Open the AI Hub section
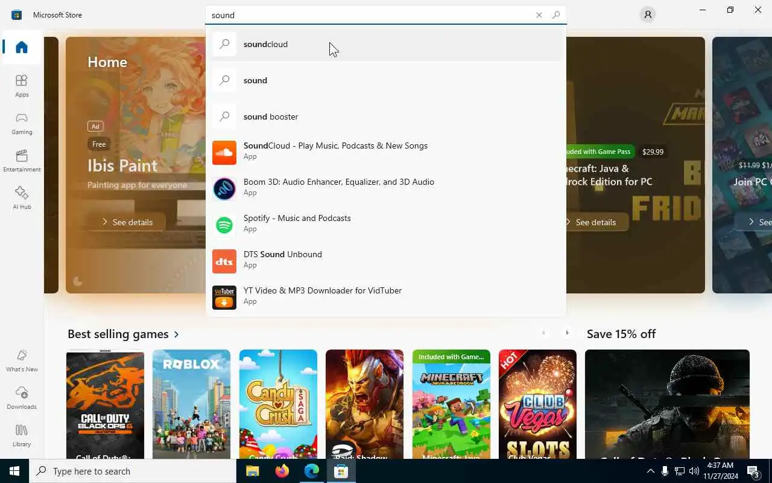Viewport: 772px width, 483px height. 22,198
